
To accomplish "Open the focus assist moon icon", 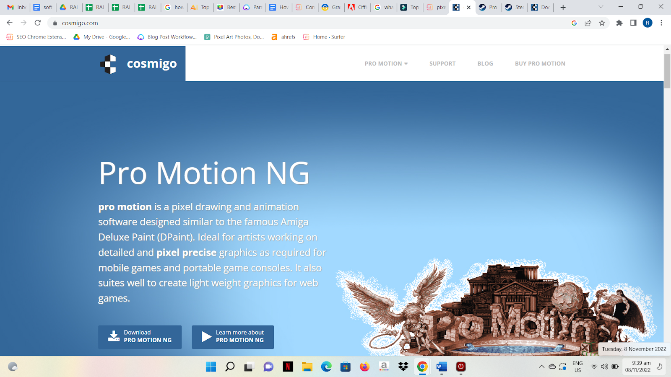I will (x=659, y=367).
